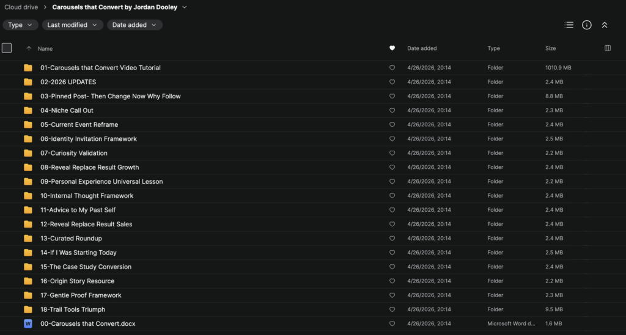
Task: Open the 10-Internal Thought Framework folder
Action: tap(87, 196)
